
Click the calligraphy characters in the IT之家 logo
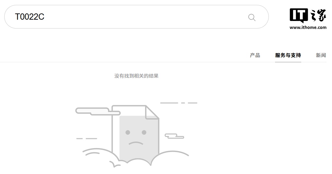tap(318, 15)
